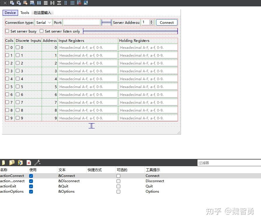
Task: Switch to Edit Widgets mode
Action: click(x=12, y=3)
